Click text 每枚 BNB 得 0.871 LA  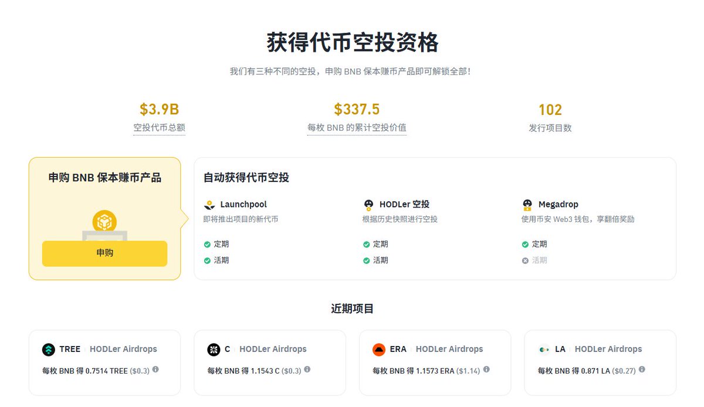pyautogui.click(x=574, y=371)
